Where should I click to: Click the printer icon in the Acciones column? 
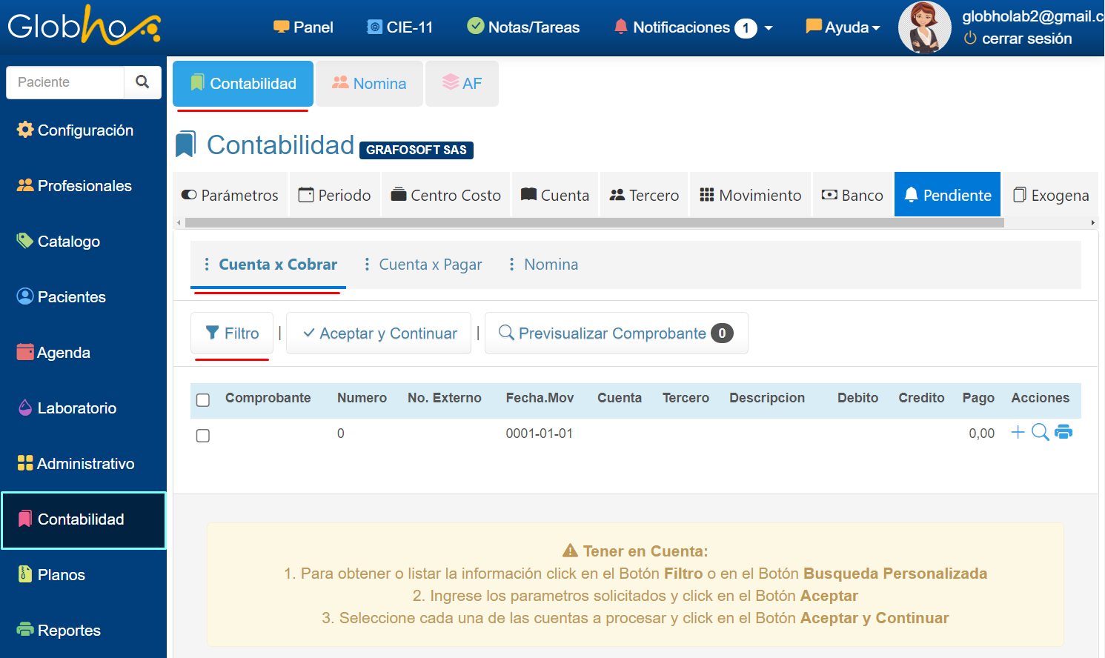coord(1063,433)
